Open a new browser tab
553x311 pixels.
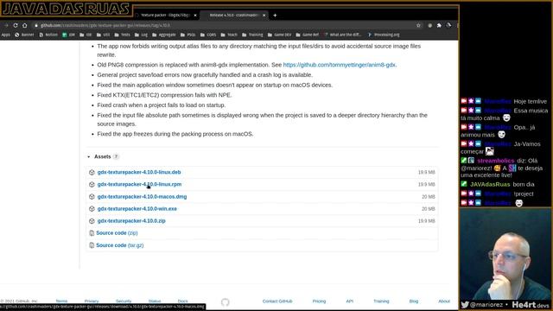click(x=275, y=16)
